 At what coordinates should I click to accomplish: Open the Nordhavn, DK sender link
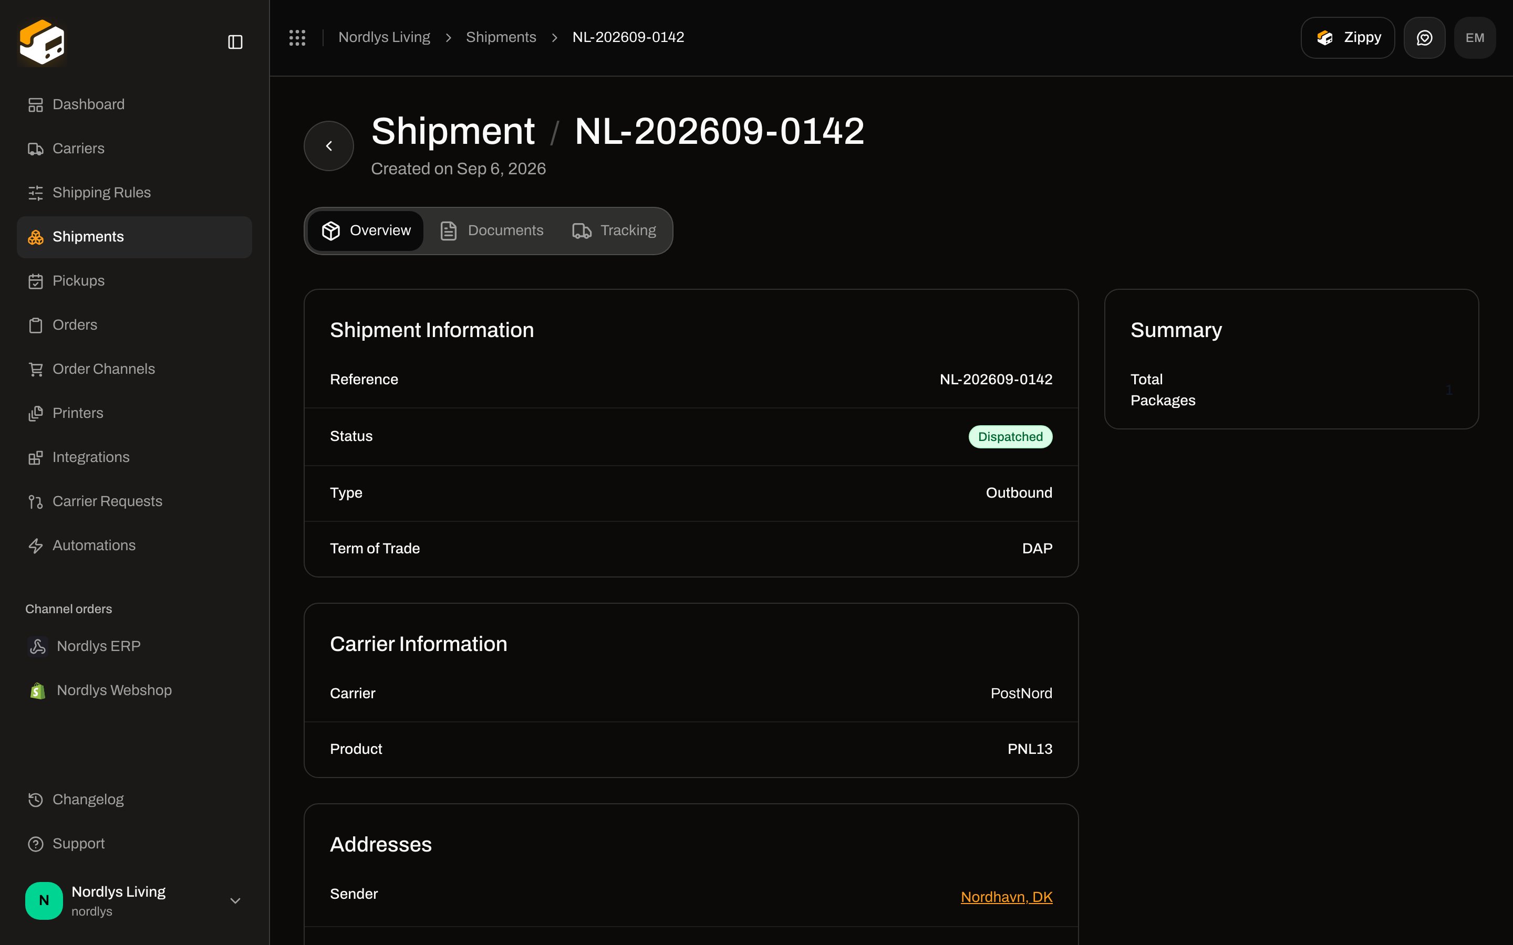1007,897
